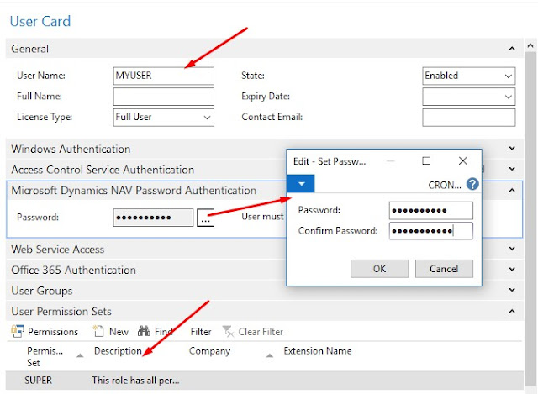Image resolution: width=538 pixels, height=394 pixels.
Task: Close the Set Password dialog
Action: [x=462, y=160]
